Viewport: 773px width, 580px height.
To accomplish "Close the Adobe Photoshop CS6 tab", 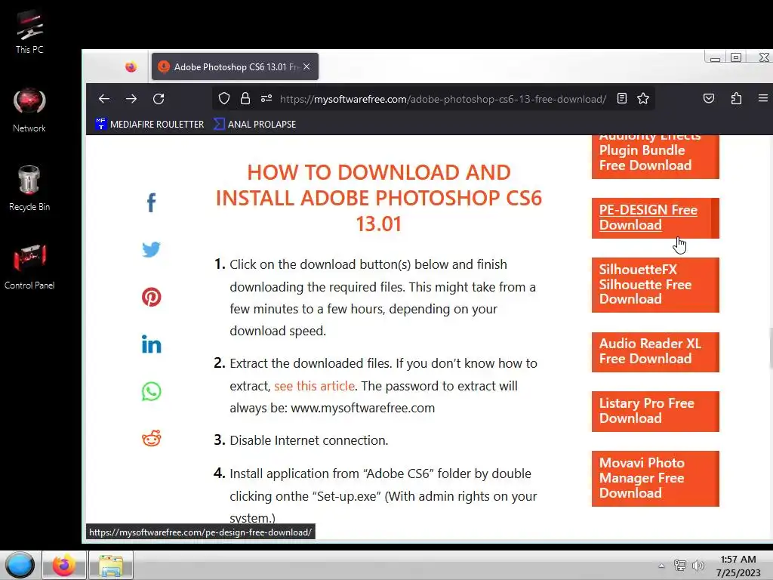I will 306,66.
